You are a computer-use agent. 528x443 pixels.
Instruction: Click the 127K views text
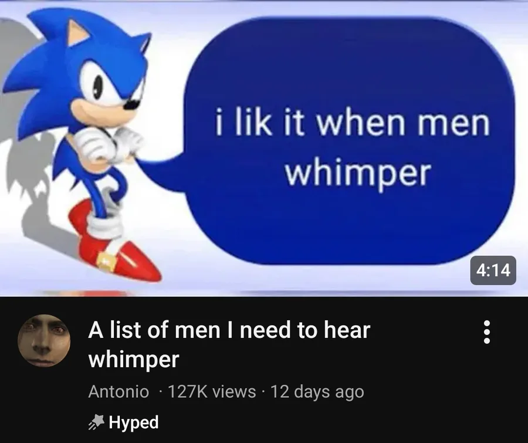pyautogui.click(x=211, y=391)
